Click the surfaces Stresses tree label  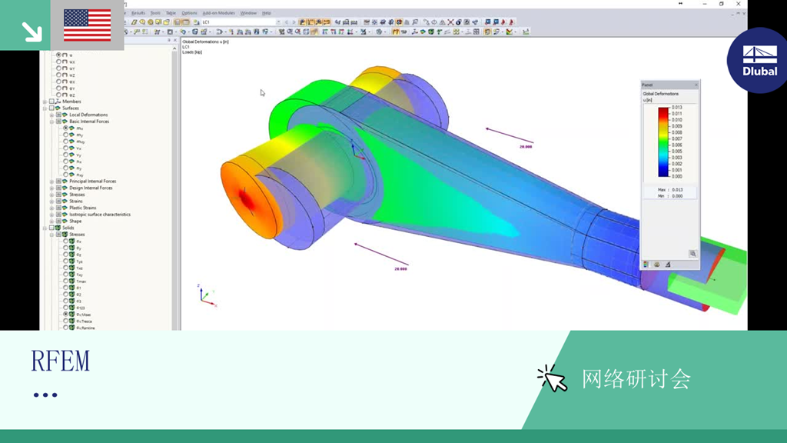coord(77,195)
